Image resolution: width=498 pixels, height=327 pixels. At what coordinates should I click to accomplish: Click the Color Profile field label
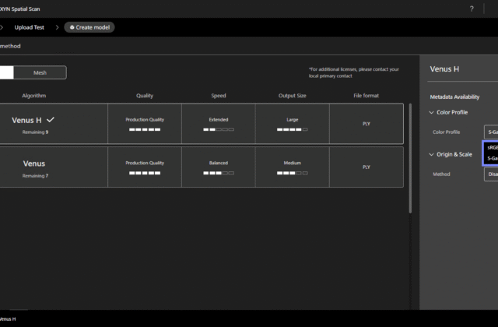tap(446, 132)
